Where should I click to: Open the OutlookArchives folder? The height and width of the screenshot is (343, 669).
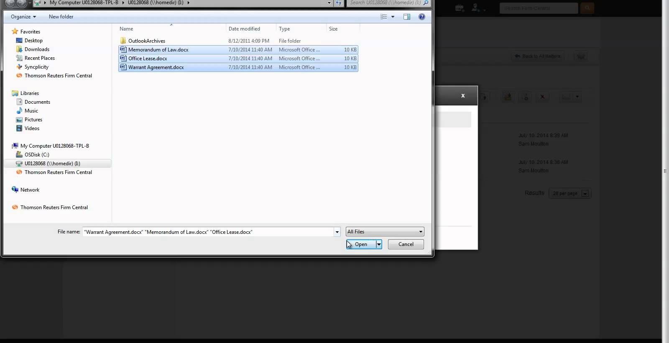[146, 41]
